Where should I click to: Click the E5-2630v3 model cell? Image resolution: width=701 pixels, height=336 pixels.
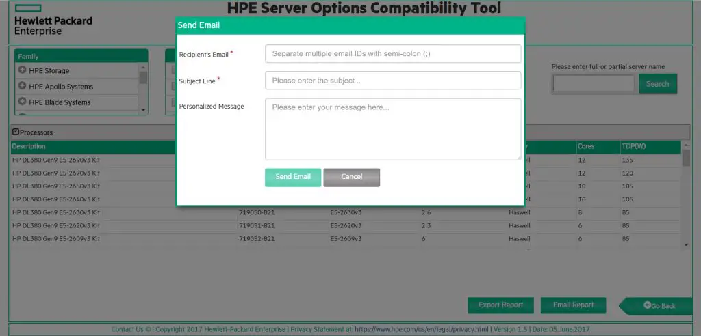click(x=346, y=212)
